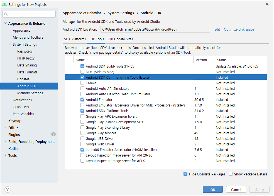Click the Plugins update count badge
This screenshot has width=274, height=196.
[53, 134]
